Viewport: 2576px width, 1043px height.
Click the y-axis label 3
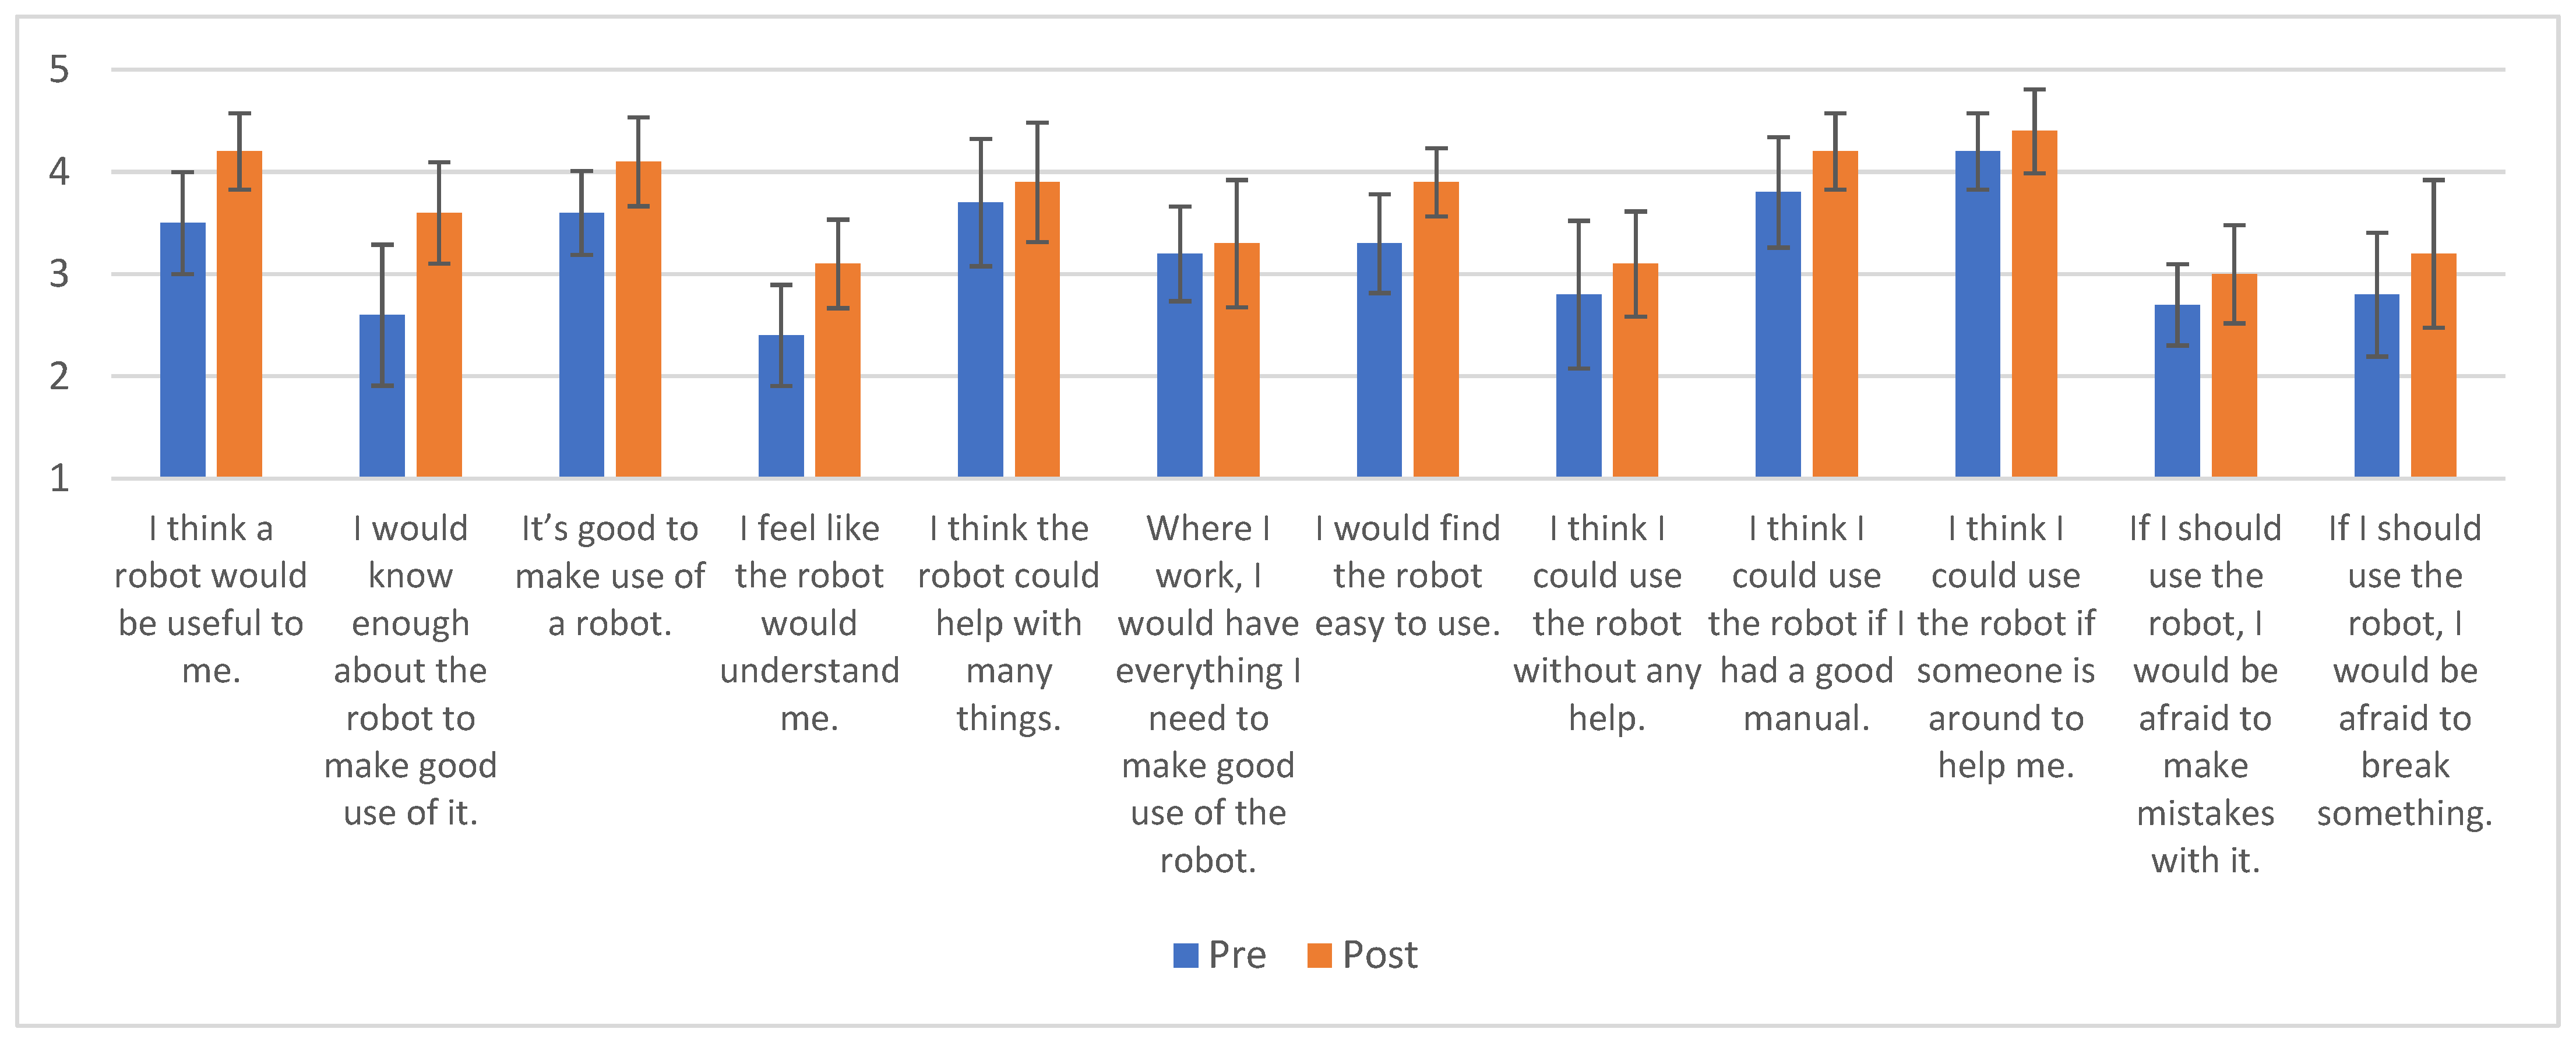tap(59, 274)
